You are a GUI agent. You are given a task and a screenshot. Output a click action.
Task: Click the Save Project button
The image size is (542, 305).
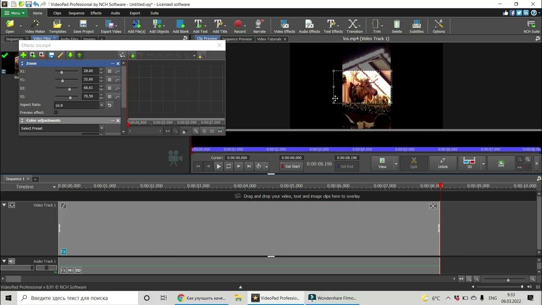pos(83,26)
